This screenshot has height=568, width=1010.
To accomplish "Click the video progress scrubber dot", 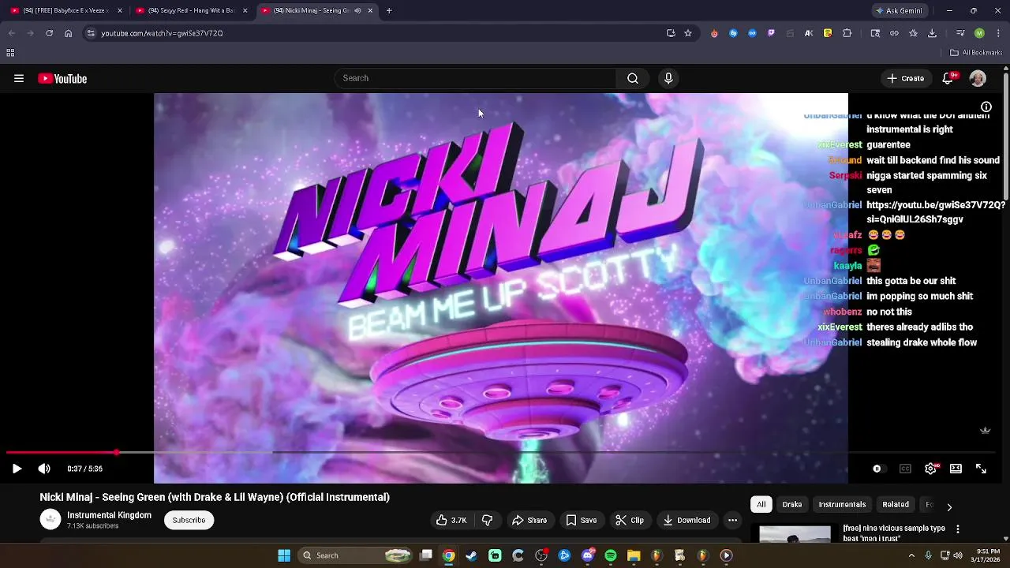I will click(x=117, y=453).
